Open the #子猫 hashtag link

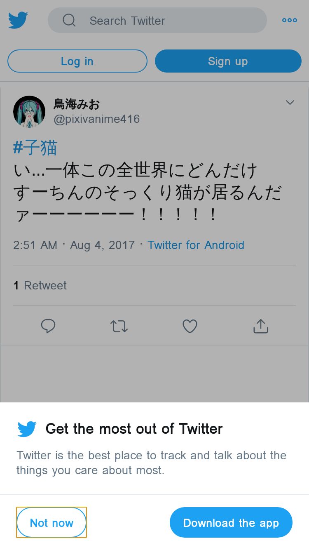click(35, 148)
